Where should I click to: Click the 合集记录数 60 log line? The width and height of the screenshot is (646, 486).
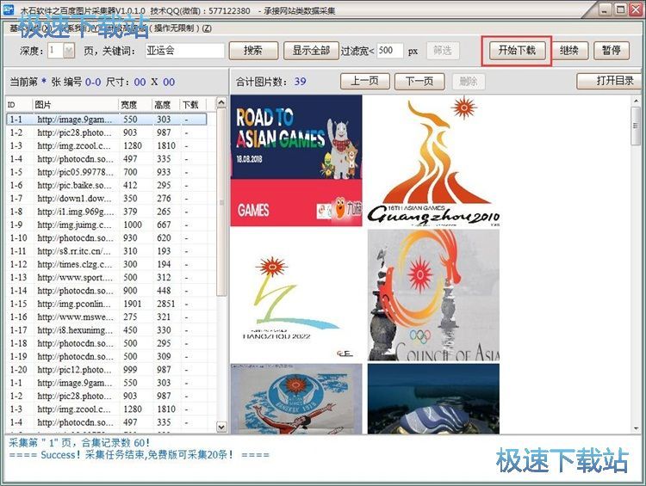[79, 443]
